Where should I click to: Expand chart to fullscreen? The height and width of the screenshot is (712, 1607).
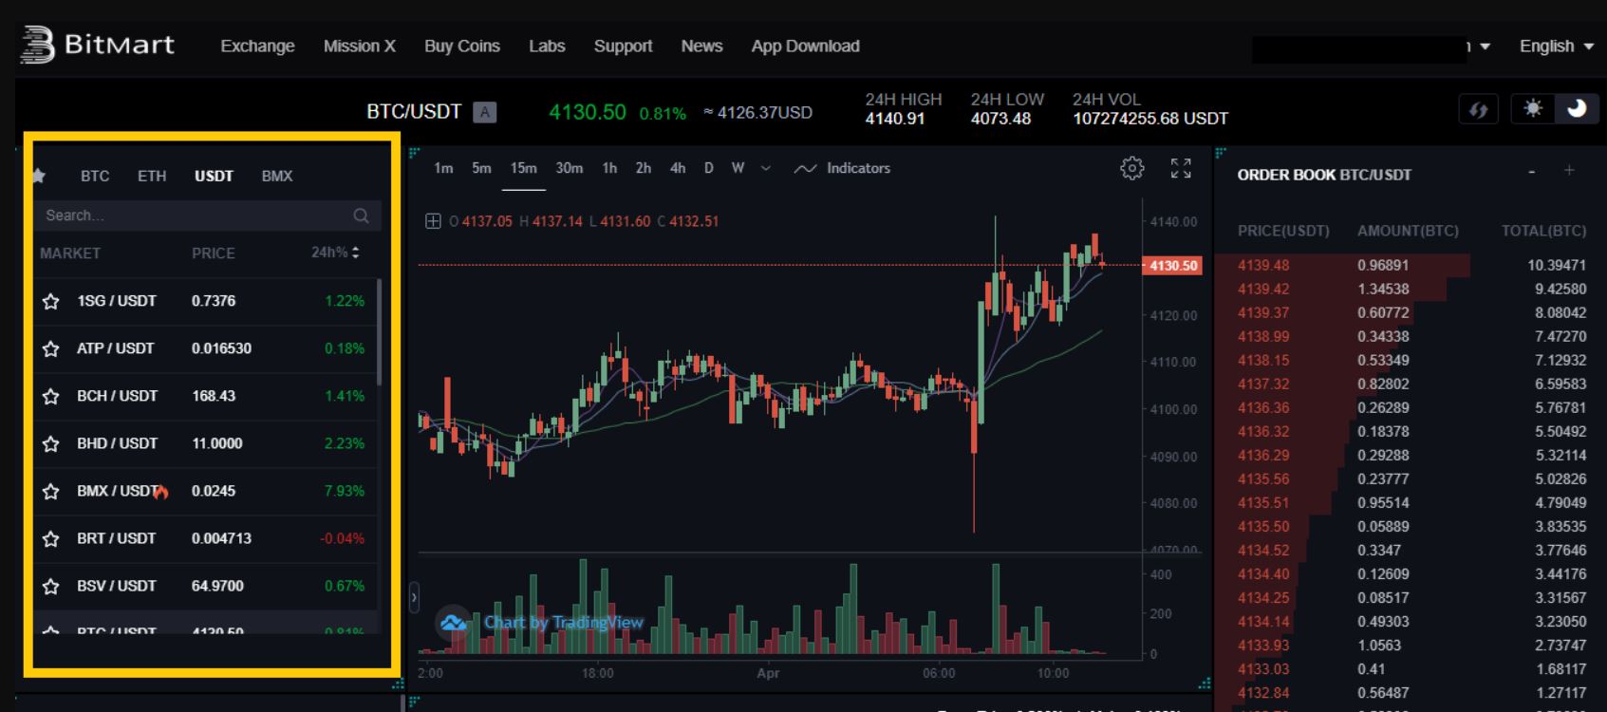tap(1181, 168)
